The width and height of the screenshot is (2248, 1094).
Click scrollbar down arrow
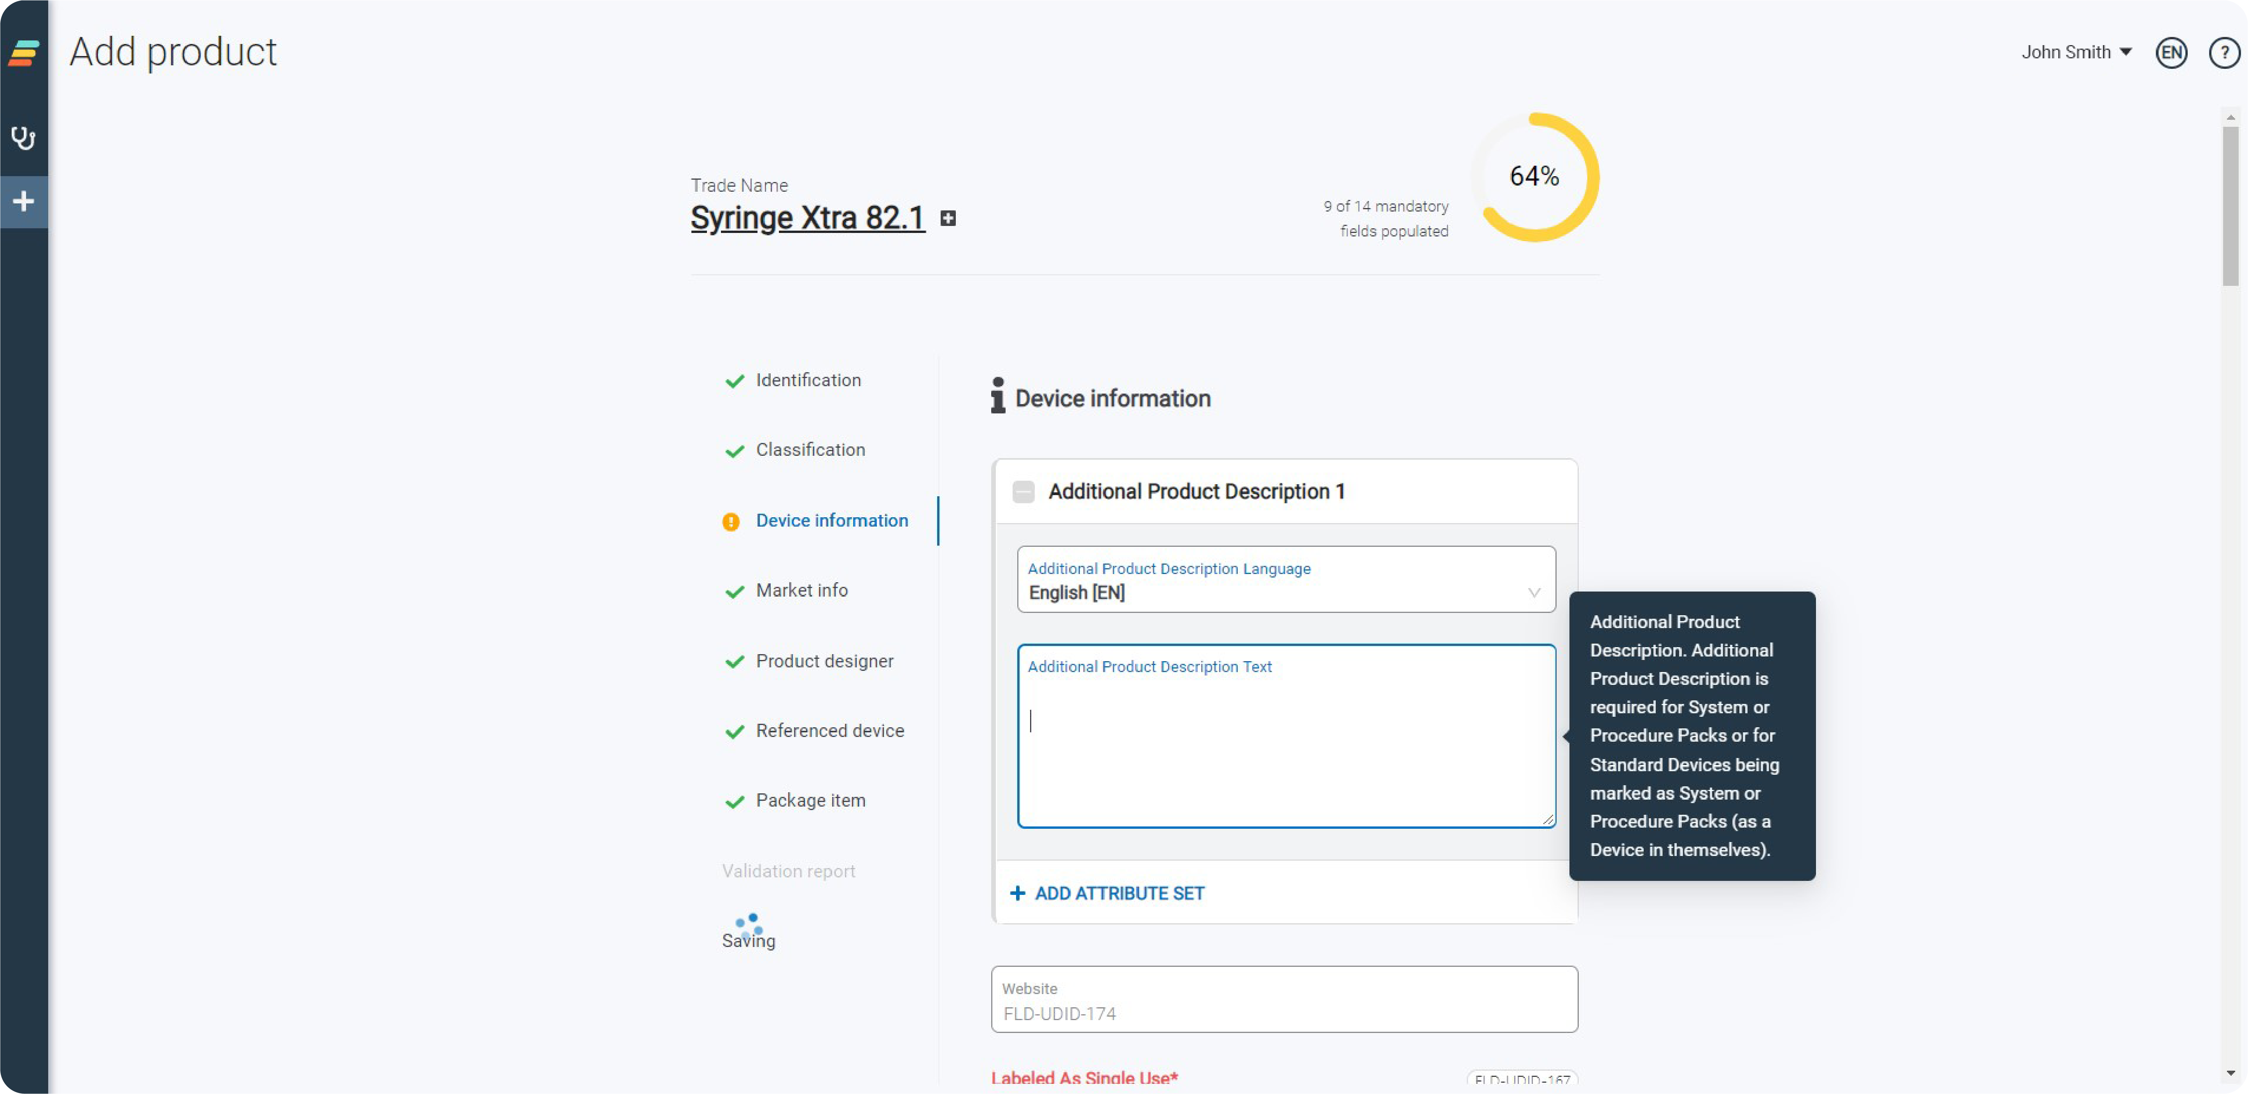[x=2230, y=1073]
